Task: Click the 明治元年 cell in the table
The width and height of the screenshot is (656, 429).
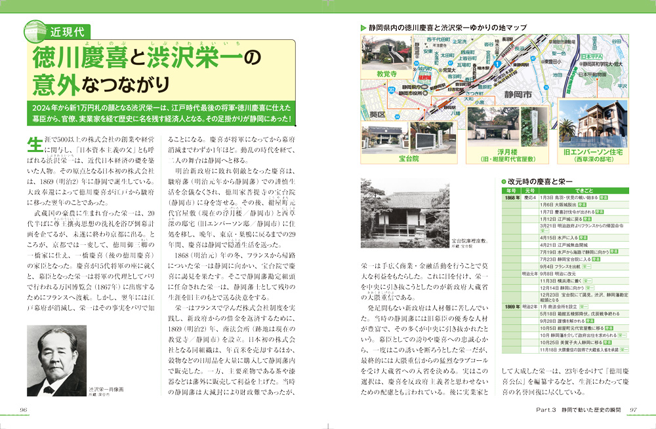Action: [x=529, y=274]
